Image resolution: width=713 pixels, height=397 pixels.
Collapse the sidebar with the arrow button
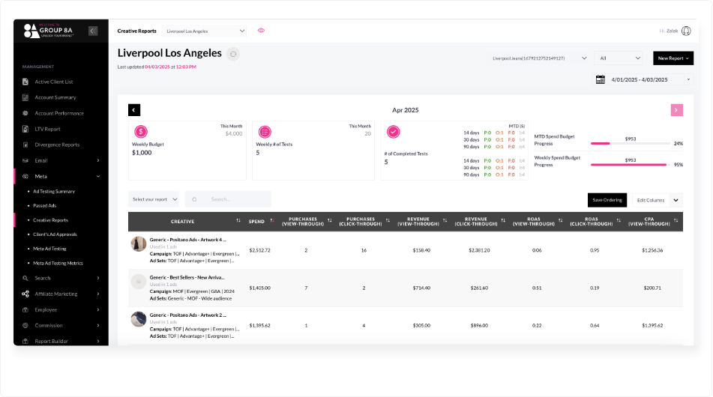[x=93, y=31]
